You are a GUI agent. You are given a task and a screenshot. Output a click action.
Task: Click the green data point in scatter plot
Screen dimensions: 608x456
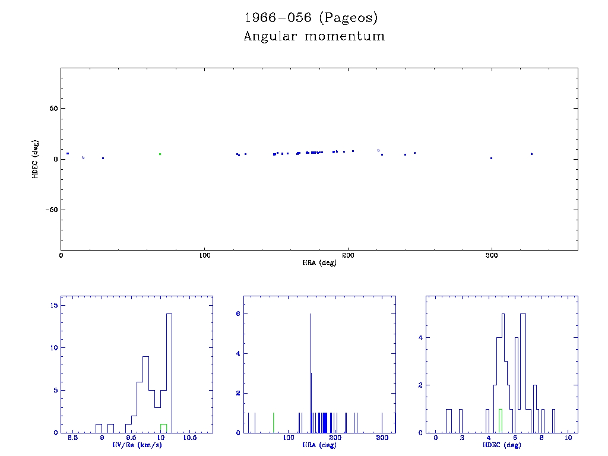pyautogui.click(x=160, y=154)
